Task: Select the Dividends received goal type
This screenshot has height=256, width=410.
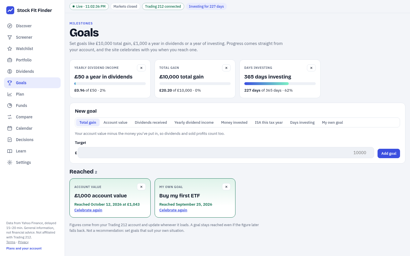Action: click(x=151, y=123)
